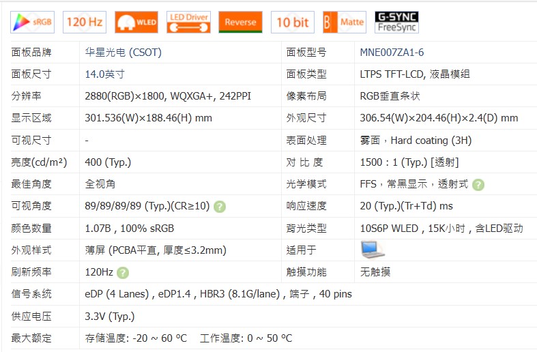Screen dimensions: 537x352
Task: Click help icon after FFS optical mode text
Action: coord(478,184)
